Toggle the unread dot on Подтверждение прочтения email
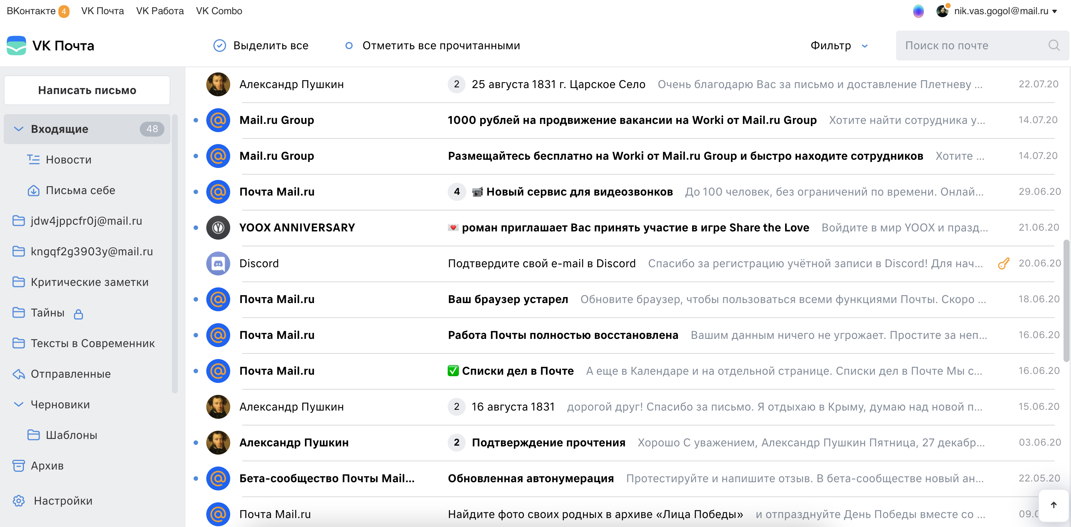 coord(196,443)
